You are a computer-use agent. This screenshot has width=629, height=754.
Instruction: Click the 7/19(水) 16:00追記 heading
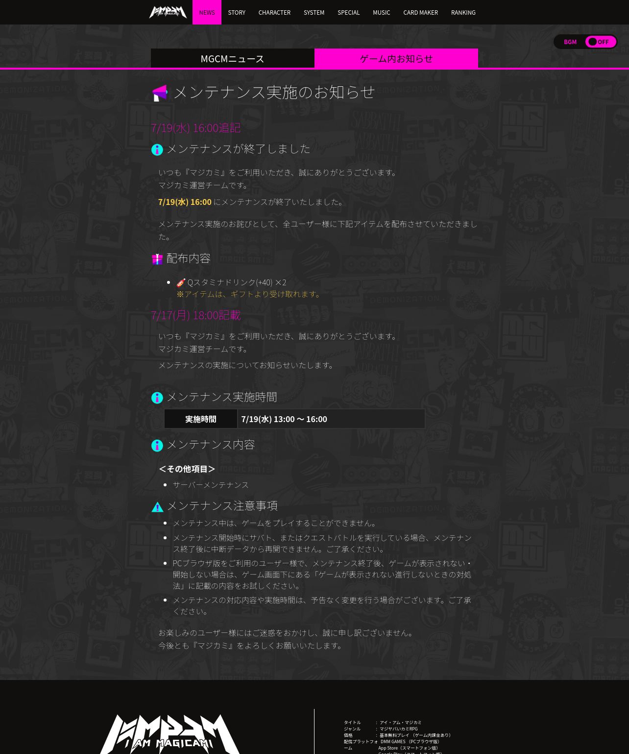(x=195, y=127)
